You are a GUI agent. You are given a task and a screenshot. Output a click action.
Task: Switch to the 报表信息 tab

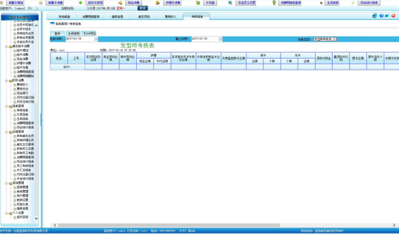[118, 16]
